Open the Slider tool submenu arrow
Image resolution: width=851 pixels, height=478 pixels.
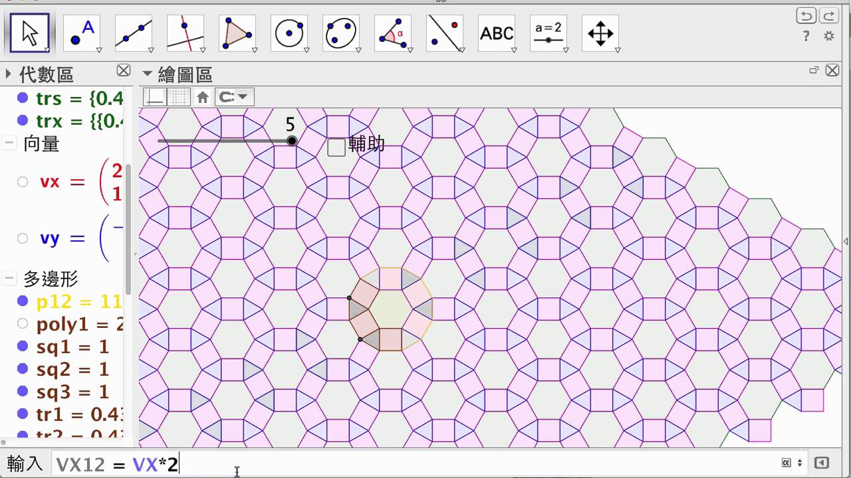pos(565,50)
